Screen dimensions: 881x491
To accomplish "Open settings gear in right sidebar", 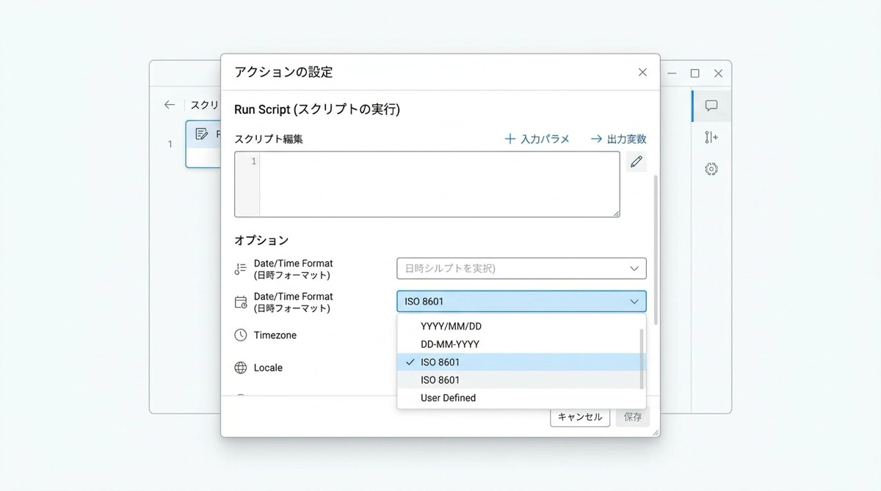I will point(711,169).
